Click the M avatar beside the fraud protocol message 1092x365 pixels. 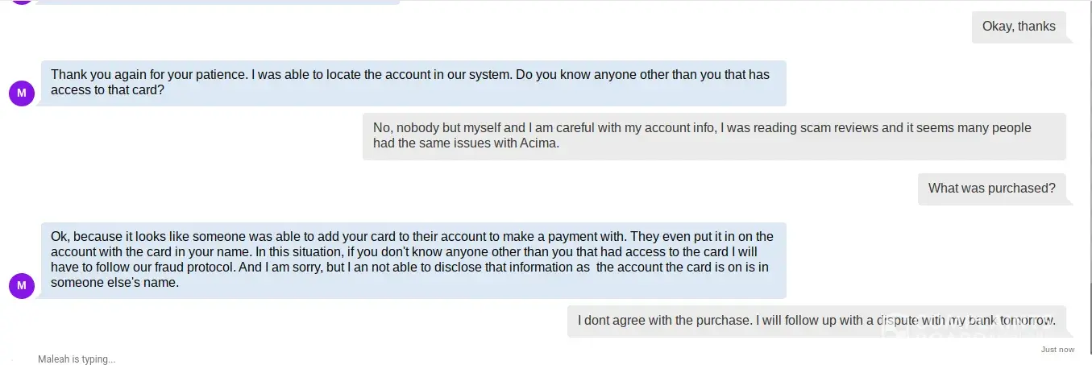pos(22,285)
